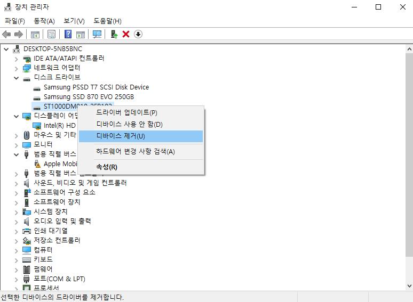Click show/hide console tree toolbar icon
413x302 pixels.
point(35,34)
